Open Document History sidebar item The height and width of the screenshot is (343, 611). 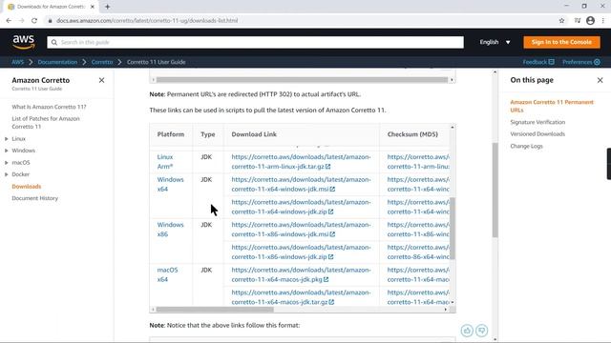pos(34,198)
